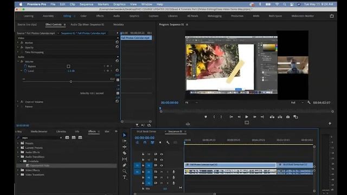This screenshot has height=195, width=347.
Task: Open playback resolution Full dropdown
Action: pyautogui.click(x=297, y=102)
